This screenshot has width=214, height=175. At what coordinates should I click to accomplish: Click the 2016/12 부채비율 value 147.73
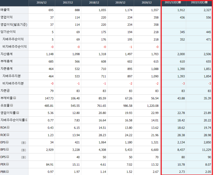(x=49, y=98)
